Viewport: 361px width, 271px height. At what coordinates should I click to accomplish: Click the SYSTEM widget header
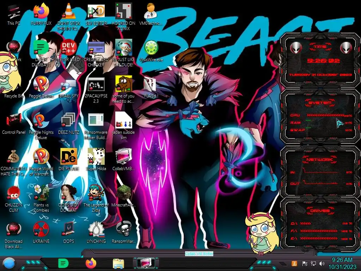(x=320, y=103)
